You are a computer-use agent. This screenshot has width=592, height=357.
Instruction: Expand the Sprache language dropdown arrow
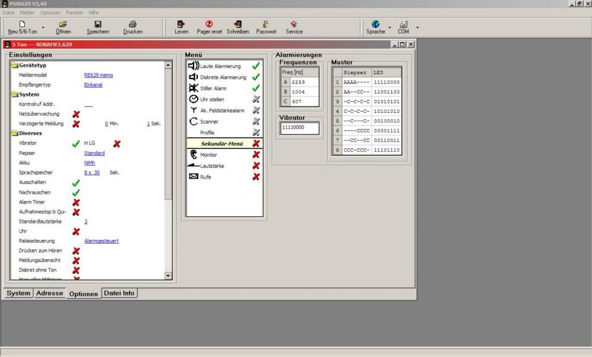click(390, 27)
